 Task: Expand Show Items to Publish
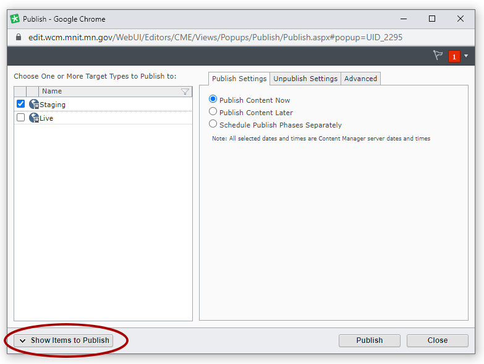click(x=64, y=340)
